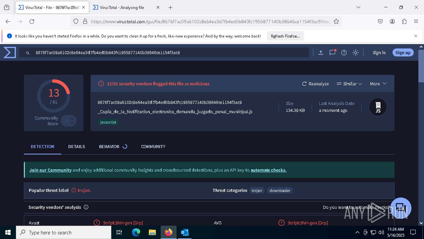The height and width of the screenshot is (239, 424).
Task: Toggle the light/dark theme sun icon
Action: coord(355,52)
